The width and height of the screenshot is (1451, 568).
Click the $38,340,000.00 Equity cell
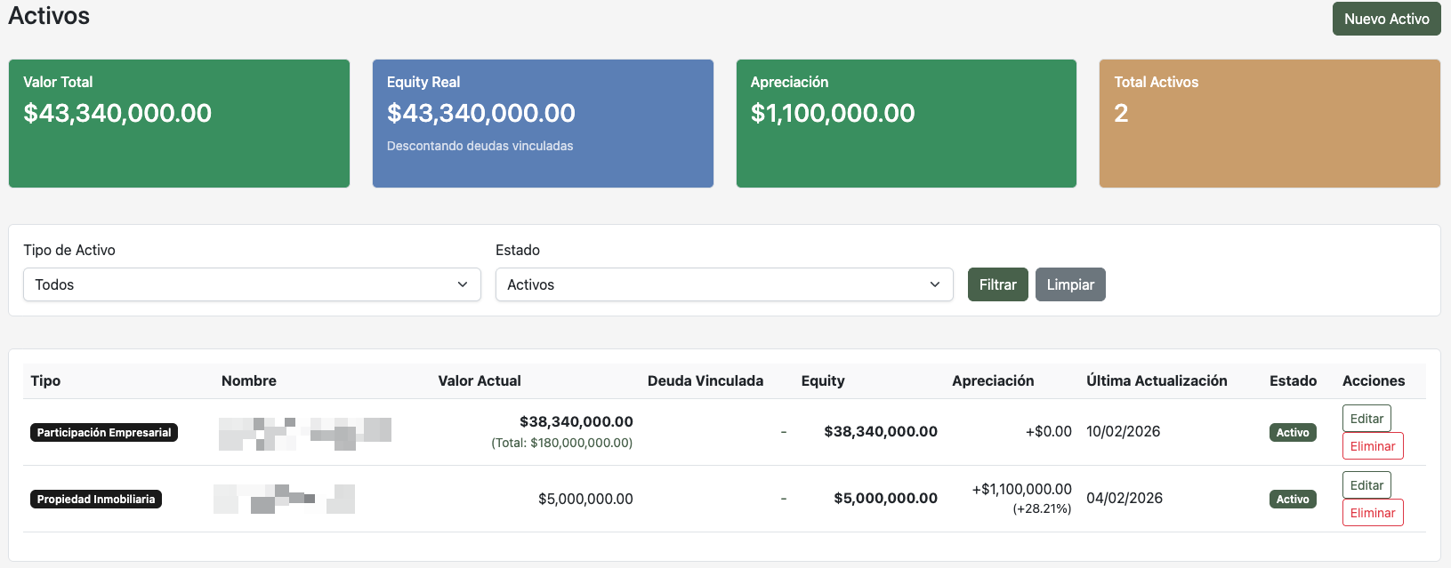click(881, 431)
